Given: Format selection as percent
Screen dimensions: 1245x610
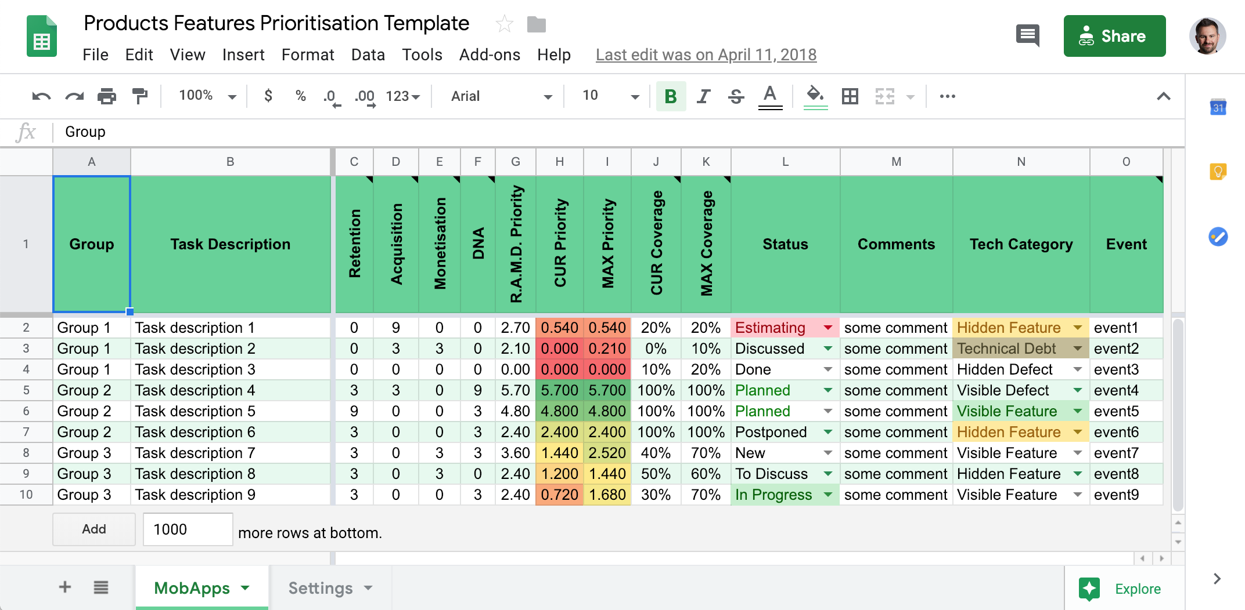Looking at the screenshot, I should point(300,96).
